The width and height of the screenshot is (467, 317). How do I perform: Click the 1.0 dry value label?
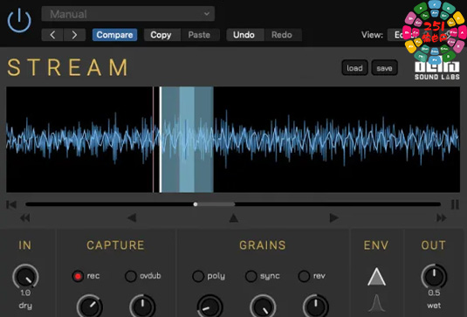[x=25, y=293]
